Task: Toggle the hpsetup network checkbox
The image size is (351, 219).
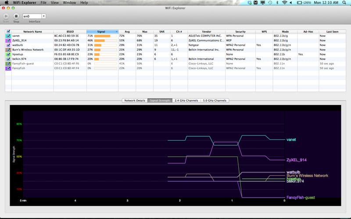Action: point(8,54)
